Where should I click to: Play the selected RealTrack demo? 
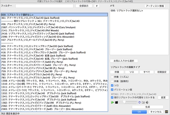click(112, 102)
